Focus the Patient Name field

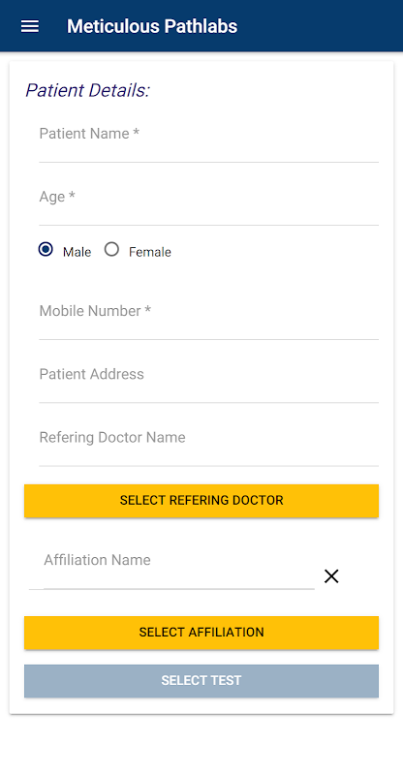click(x=208, y=140)
